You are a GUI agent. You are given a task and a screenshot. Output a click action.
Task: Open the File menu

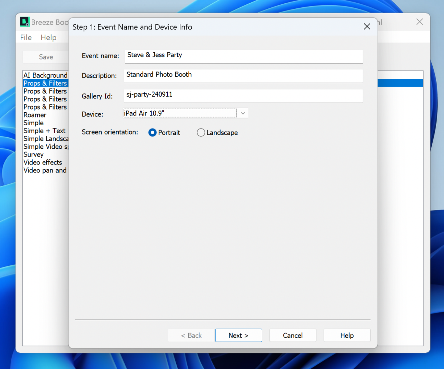[26, 38]
